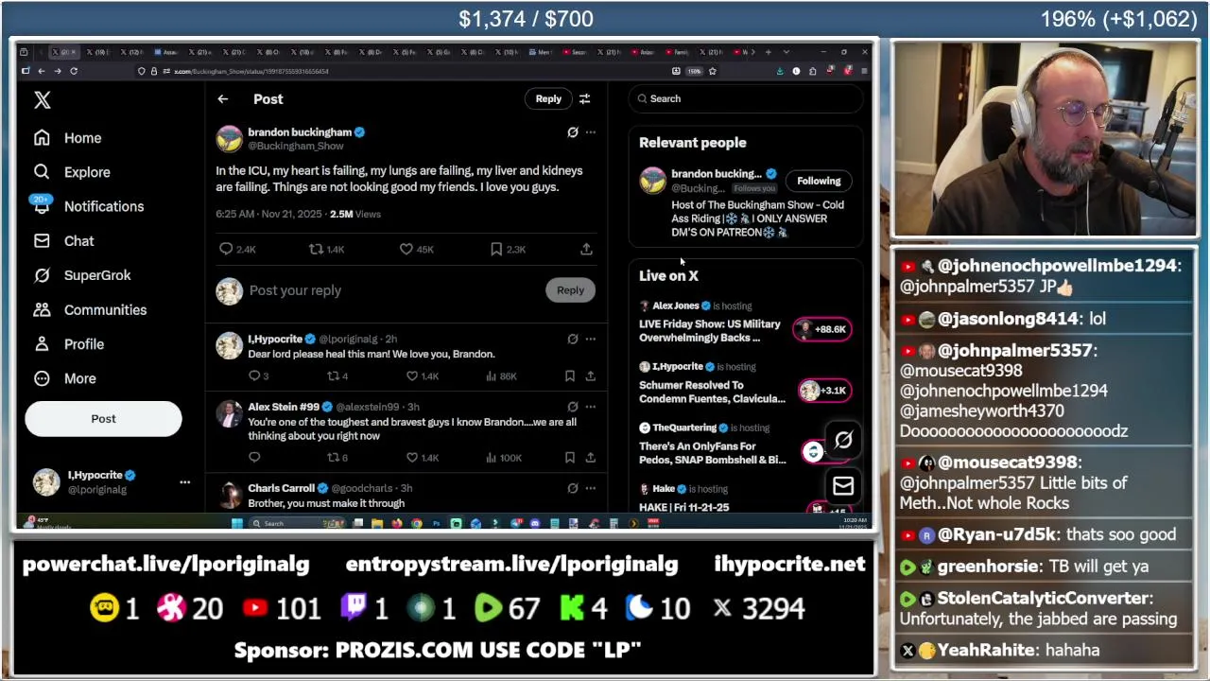Viewport: 1210px width, 681px height.
Task: Click the white Post button in sidebar
Action: coord(103,419)
